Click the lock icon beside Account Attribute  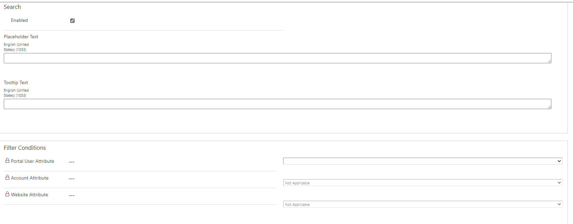7,177
